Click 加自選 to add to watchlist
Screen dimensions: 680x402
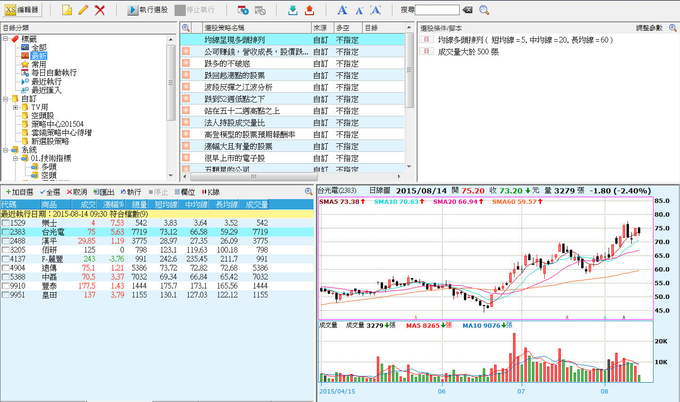19,192
